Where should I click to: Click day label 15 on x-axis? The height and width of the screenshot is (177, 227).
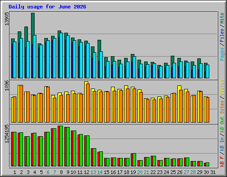point(106,172)
